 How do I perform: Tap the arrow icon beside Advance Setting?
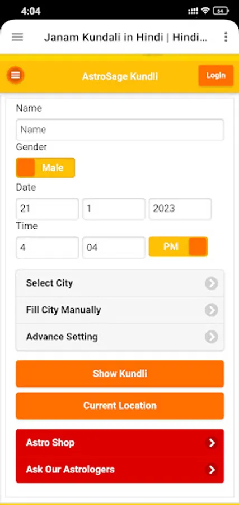click(x=212, y=337)
